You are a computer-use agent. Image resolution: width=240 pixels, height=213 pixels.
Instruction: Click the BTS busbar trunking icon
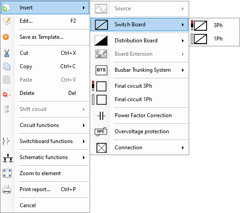(101, 70)
